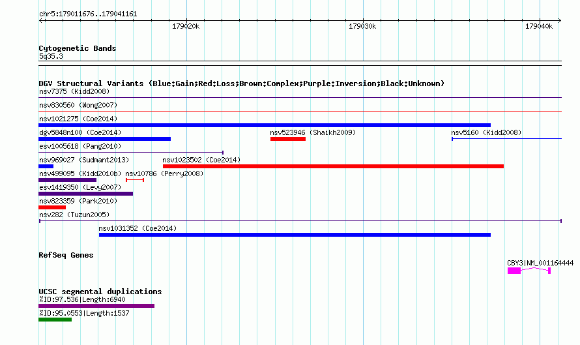Viewport: 580px width, 345px height.
Task: Open the CBY3|NM_001164444 gene label
Action: point(540,263)
